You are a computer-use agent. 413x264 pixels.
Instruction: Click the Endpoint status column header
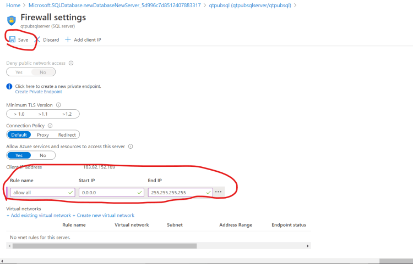(289, 225)
